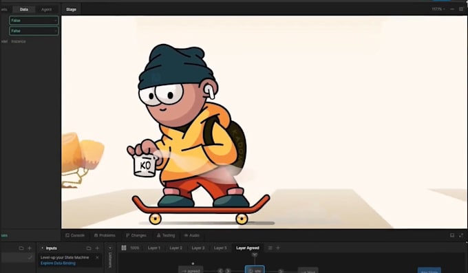Add a new layer with plus icon
Screen dimensions: 468x273
[278, 248]
